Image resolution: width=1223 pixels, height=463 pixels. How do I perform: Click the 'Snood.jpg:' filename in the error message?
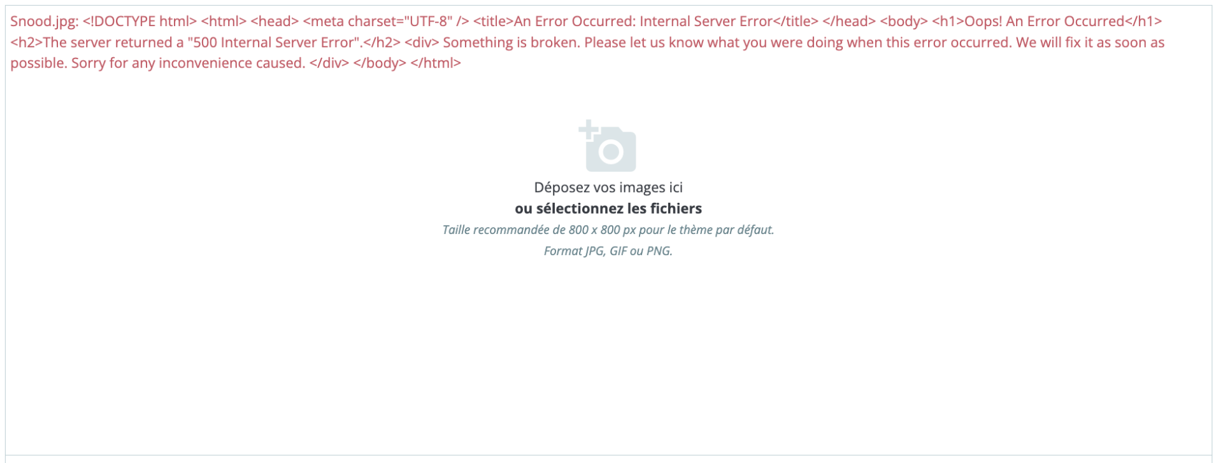45,22
